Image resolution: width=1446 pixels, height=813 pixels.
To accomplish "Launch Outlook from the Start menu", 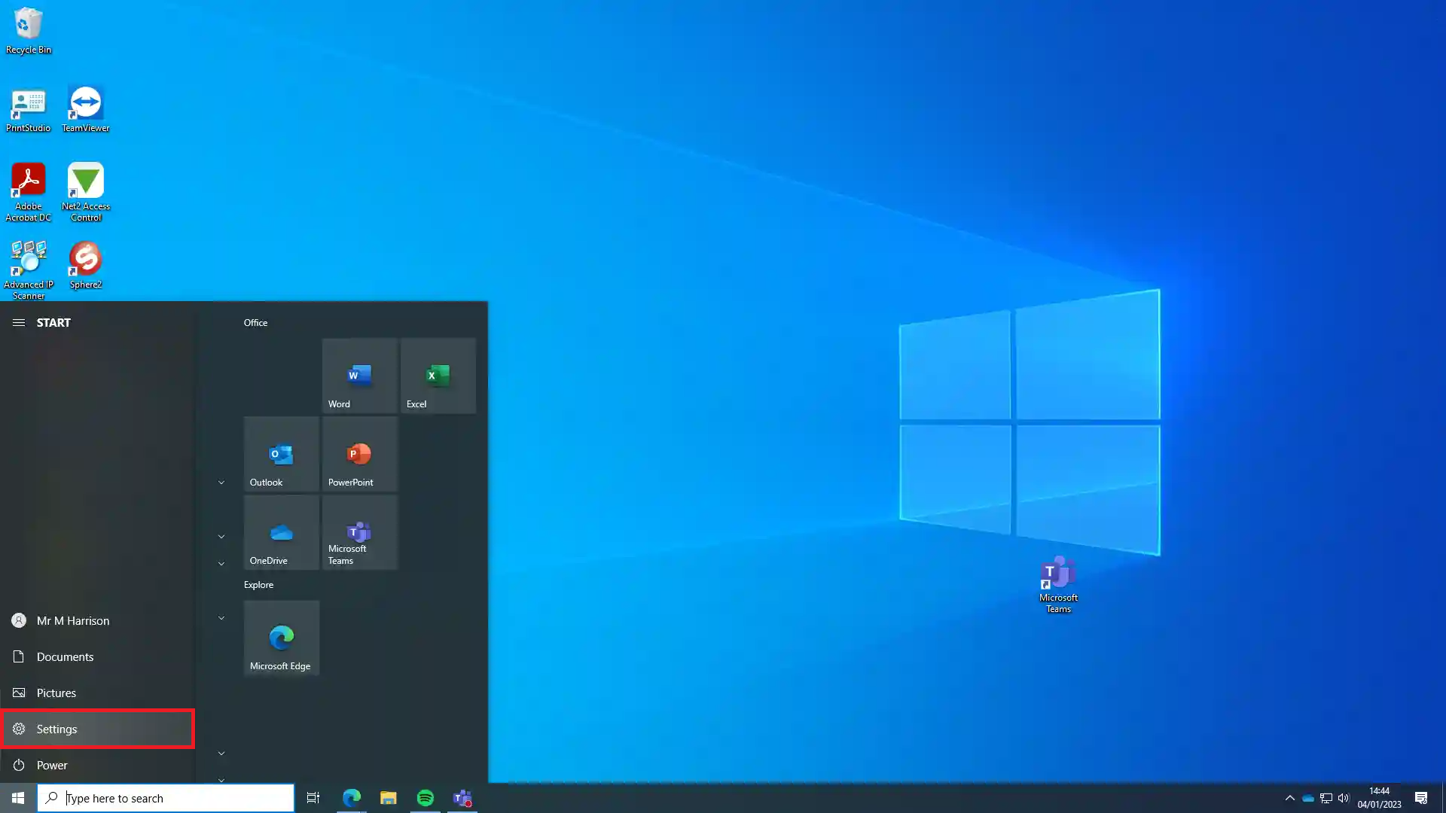I will pos(281,454).
